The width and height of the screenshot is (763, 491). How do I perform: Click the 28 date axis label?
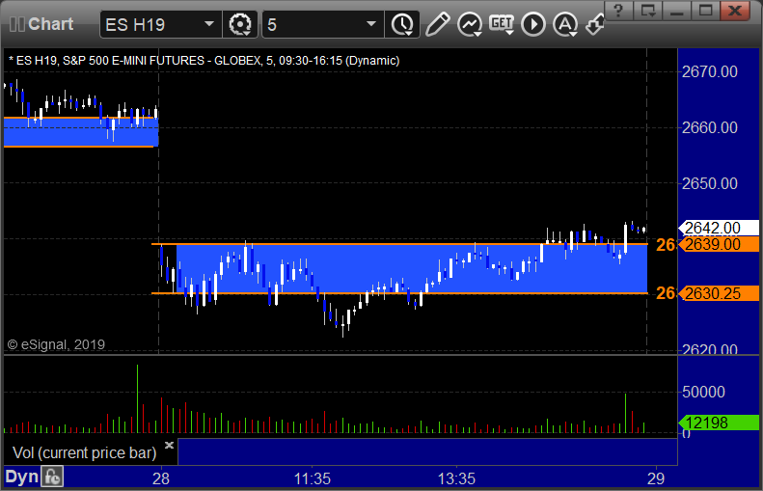click(161, 478)
